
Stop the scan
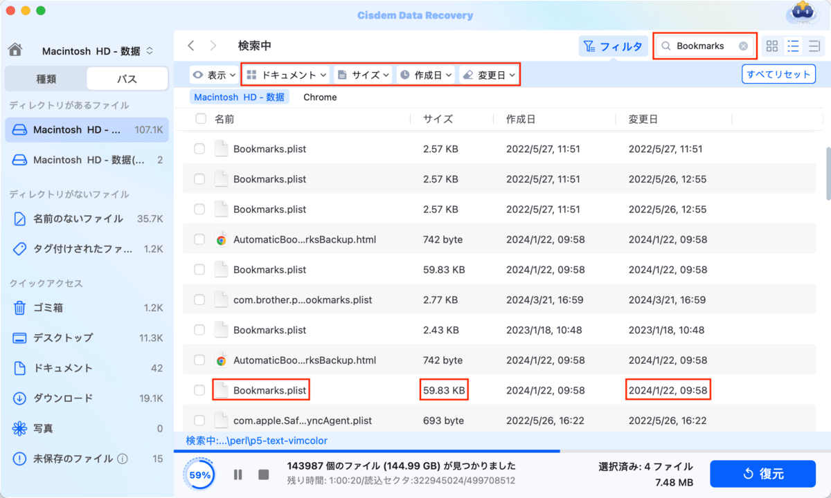pyautogui.click(x=263, y=474)
